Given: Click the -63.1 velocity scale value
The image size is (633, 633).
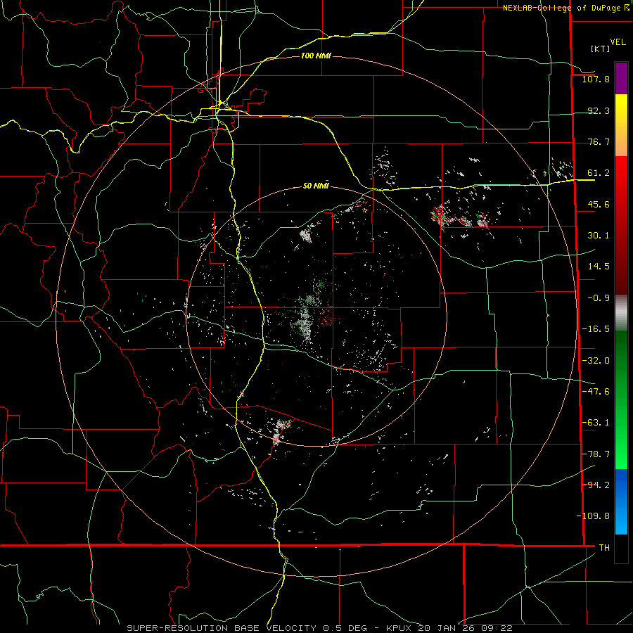Looking at the screenshot, I should [596, 423].
